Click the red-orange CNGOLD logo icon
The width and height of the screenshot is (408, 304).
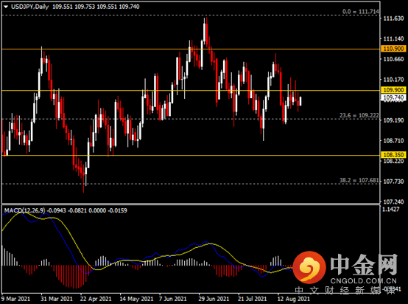tap(309, 267)
